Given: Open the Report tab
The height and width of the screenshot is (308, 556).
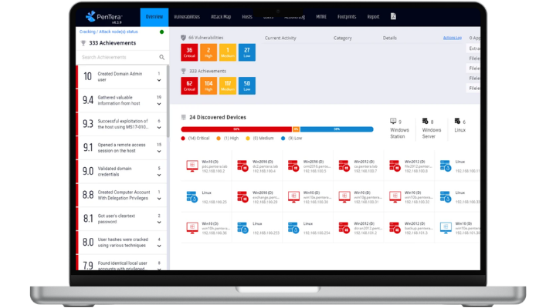Looking at the screenshot, I should 374,17.
